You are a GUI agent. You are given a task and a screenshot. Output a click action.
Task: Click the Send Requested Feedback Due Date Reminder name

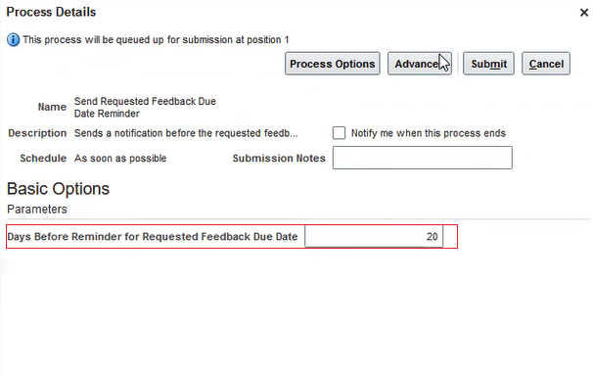[145, 108]
